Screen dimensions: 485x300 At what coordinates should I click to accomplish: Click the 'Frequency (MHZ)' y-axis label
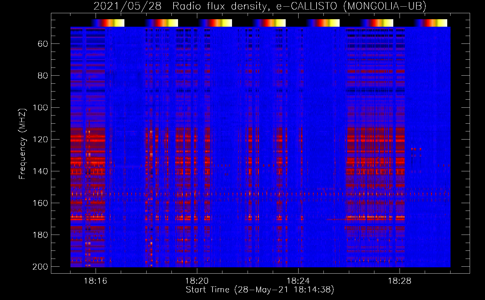pyautogui.click(x=22, y=144)
